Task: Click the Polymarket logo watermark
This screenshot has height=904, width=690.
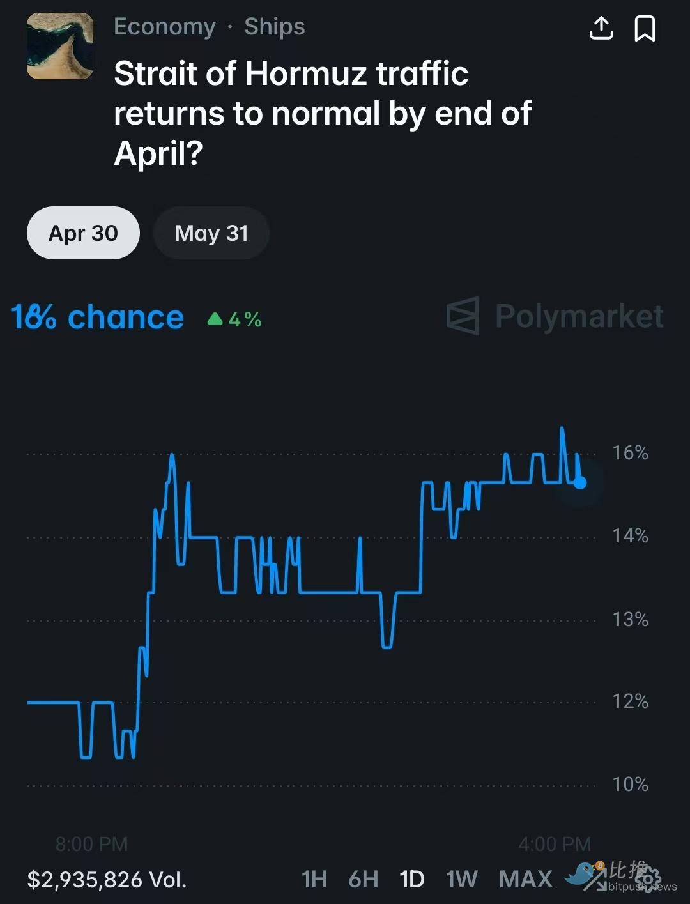Action: pyautogui.click(x=555, y=316)
